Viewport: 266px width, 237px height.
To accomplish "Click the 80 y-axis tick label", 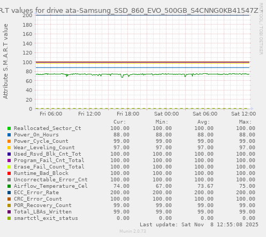I will click(29, 72).
